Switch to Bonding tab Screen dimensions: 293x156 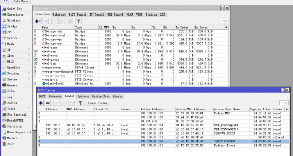(151, 14)
